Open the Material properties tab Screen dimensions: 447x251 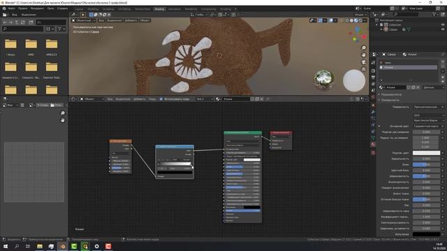pyautogui.click(x=373, y=144)
